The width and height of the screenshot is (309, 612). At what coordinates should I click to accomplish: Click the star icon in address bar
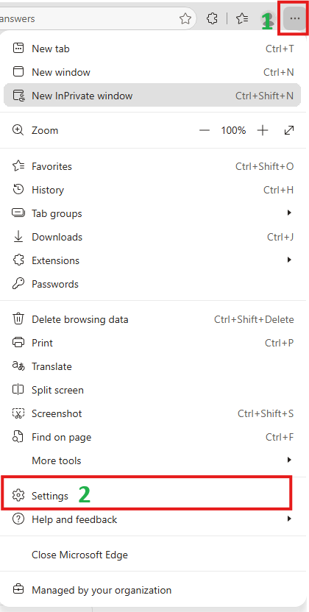click(x=185, y=18)
